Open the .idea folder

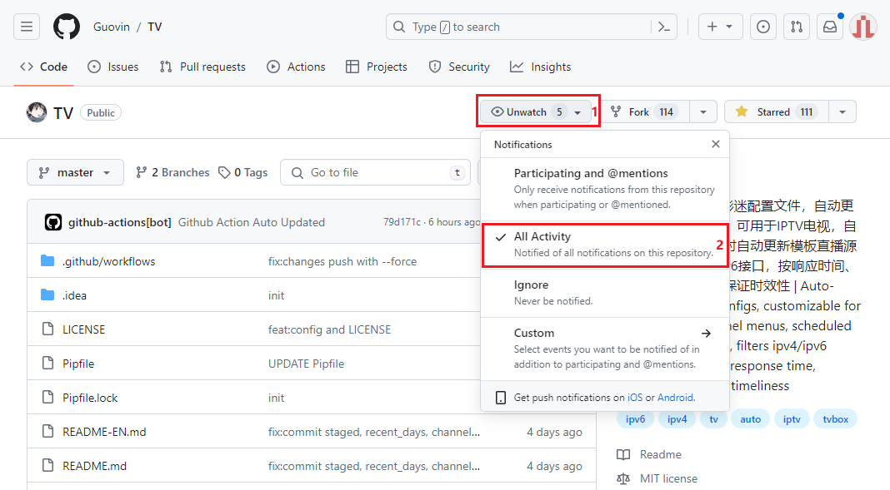coord(74,295)
